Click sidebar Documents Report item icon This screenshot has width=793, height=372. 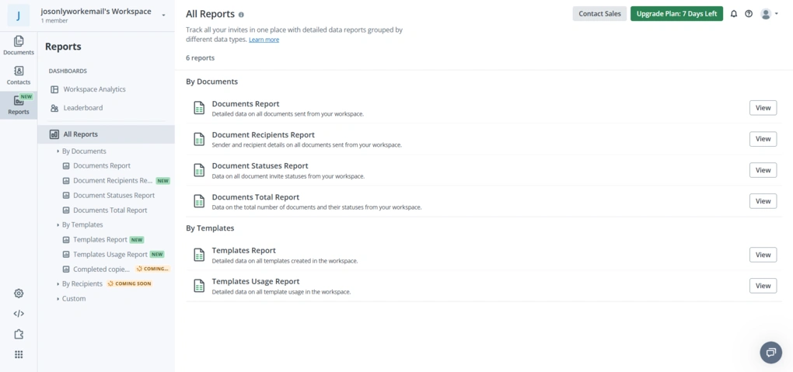click(x=66, y=165)
